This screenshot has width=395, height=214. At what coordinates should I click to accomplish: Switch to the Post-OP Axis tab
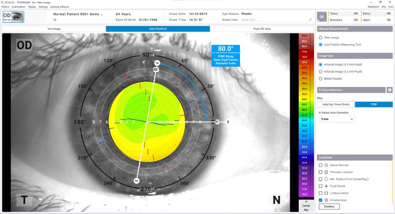click(x=262, y=29)
